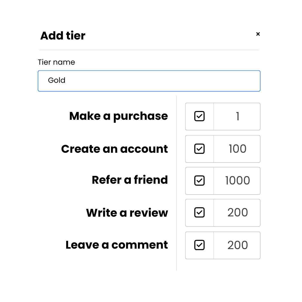Select the checkmark icon for Write a review
Viewport: 302px width, 302px height.
(199, 213)
